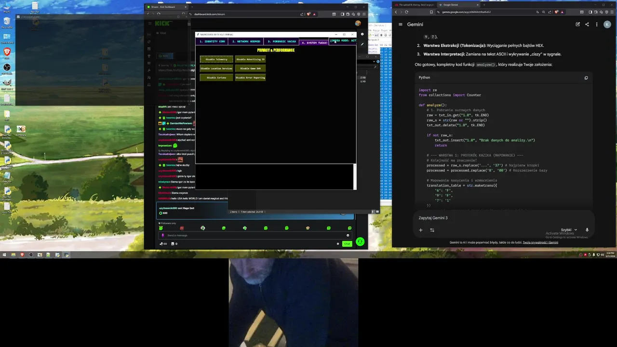The height and width of the screenshot is (347, 617).
Task: Activate Gemini microphone input
Action: coord(587,230)
